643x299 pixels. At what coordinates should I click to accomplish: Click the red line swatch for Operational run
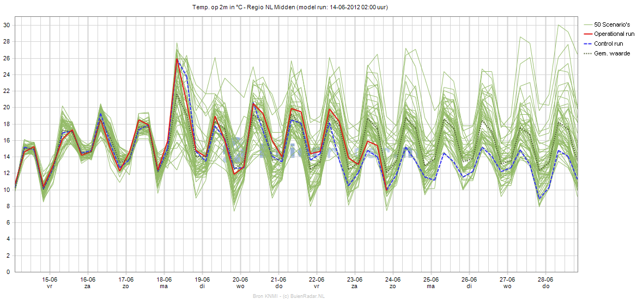pos(587,34)
